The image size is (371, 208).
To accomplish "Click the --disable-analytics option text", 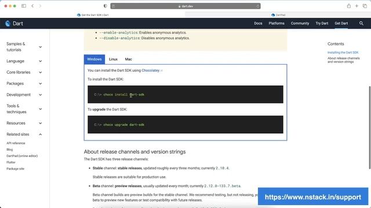I will [x=120, y=38].
